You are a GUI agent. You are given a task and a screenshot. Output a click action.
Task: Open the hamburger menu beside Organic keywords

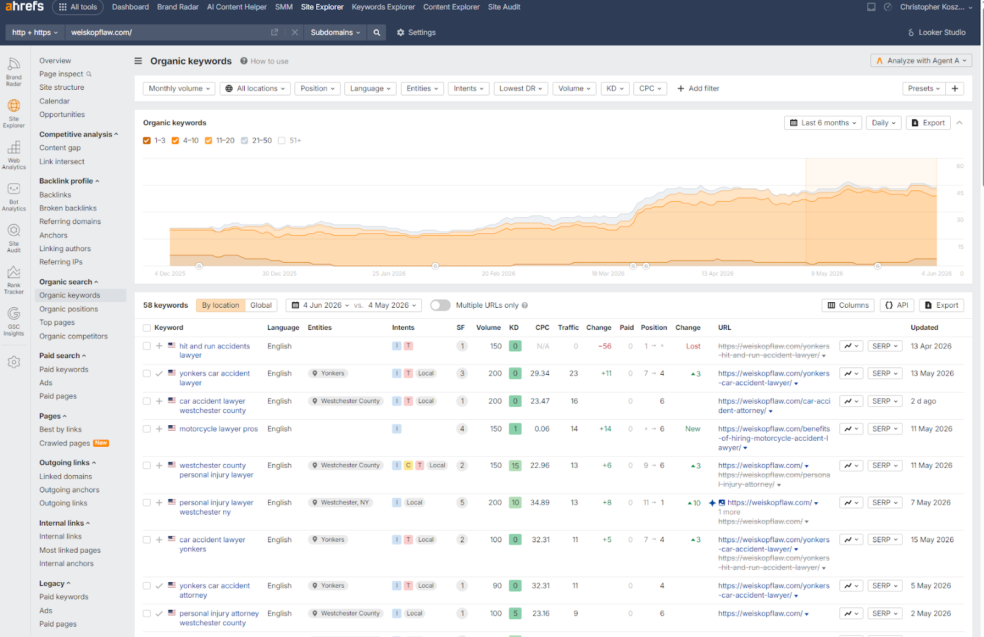click(x=138, y=61)
